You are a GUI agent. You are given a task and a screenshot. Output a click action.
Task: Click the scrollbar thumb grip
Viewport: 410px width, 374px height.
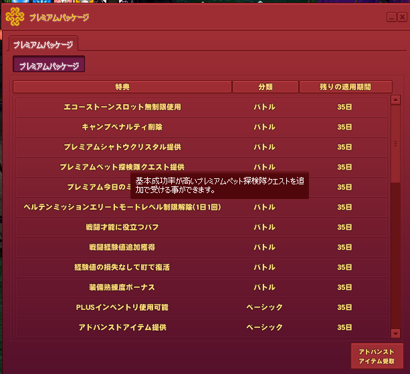pos(395,144)
